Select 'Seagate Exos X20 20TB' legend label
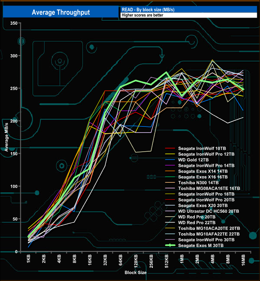 (x=203, y=206)
